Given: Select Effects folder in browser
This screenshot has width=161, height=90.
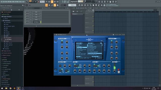Looking at the screenshot, I should click(6, 18).
